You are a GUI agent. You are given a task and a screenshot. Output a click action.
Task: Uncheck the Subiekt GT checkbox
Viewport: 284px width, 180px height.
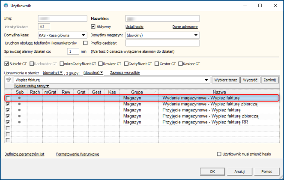6,64
